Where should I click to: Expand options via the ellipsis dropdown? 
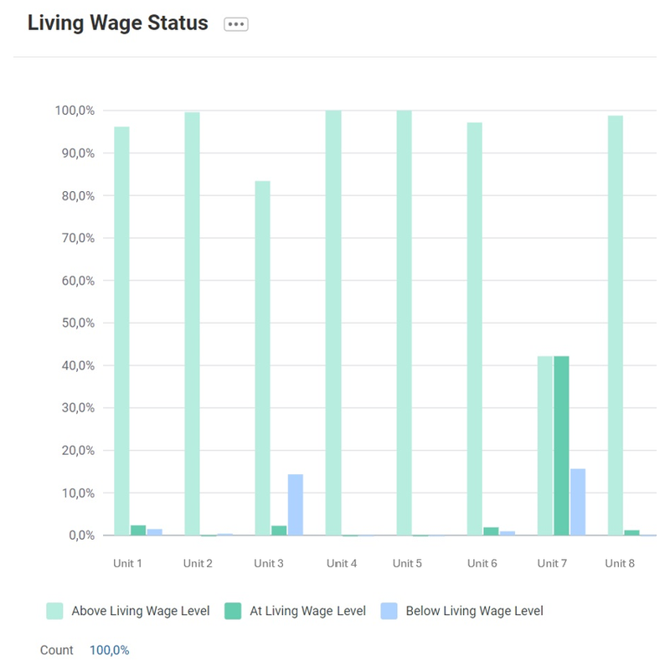pyautogui.click(x=235, y=23)
